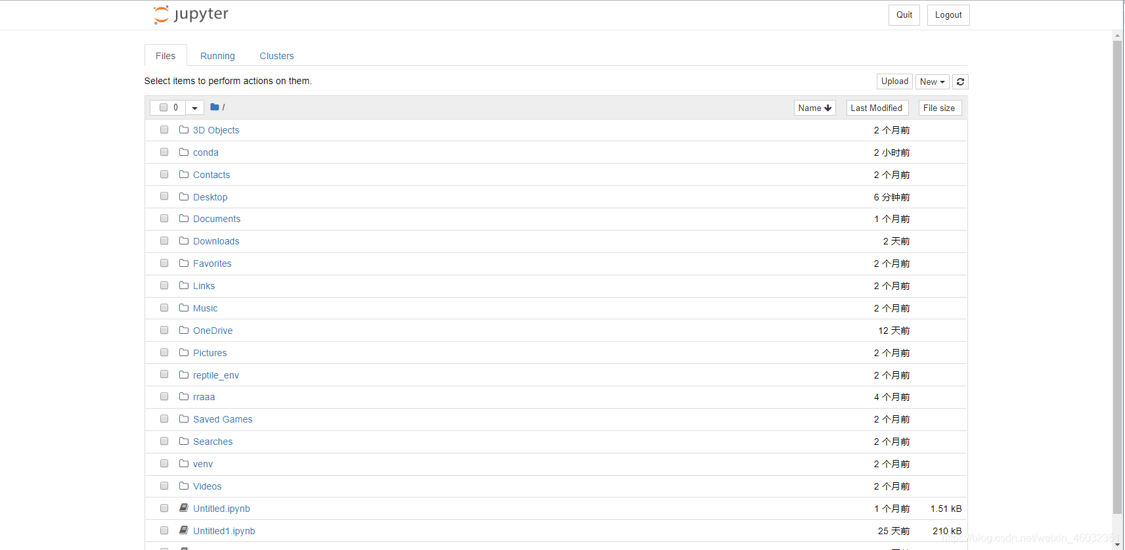Click the folder icon beside reptile_env
The image size is (1125, 550).
(x=184, y=375)
